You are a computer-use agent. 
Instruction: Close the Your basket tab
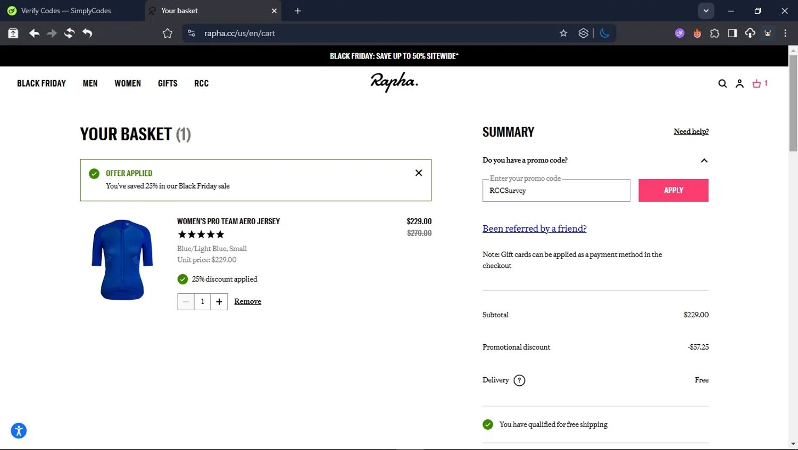click(x=274, y=11)
